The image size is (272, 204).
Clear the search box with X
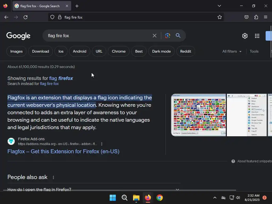pyautogui.click(x=154, y=36)
